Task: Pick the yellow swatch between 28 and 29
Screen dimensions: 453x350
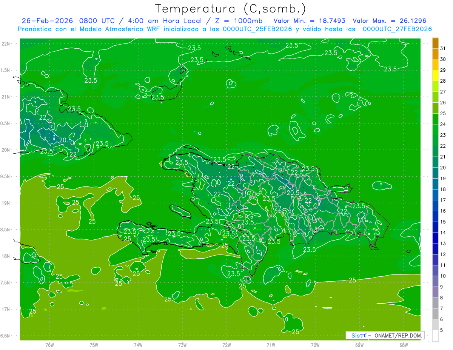Action: click(435, 76)
